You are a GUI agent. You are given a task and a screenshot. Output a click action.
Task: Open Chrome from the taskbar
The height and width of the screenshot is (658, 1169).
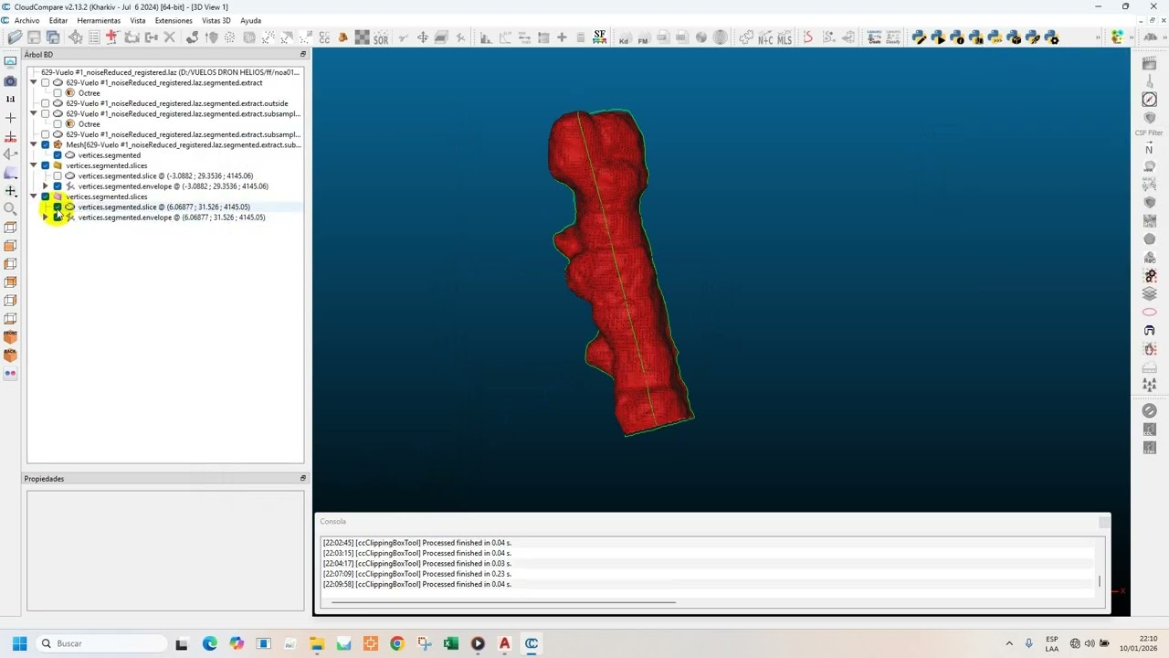(x=396, y=643)
